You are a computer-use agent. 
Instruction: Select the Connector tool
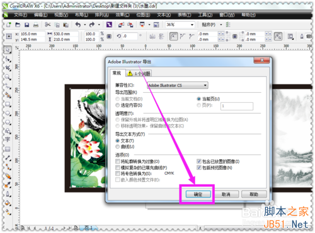pyautogui.click(x=8, y=167)
